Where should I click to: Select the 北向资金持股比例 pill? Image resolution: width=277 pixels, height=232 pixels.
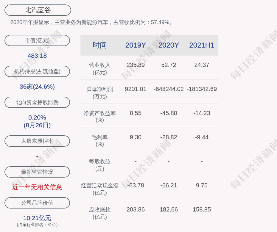click(x=37, y=102)
